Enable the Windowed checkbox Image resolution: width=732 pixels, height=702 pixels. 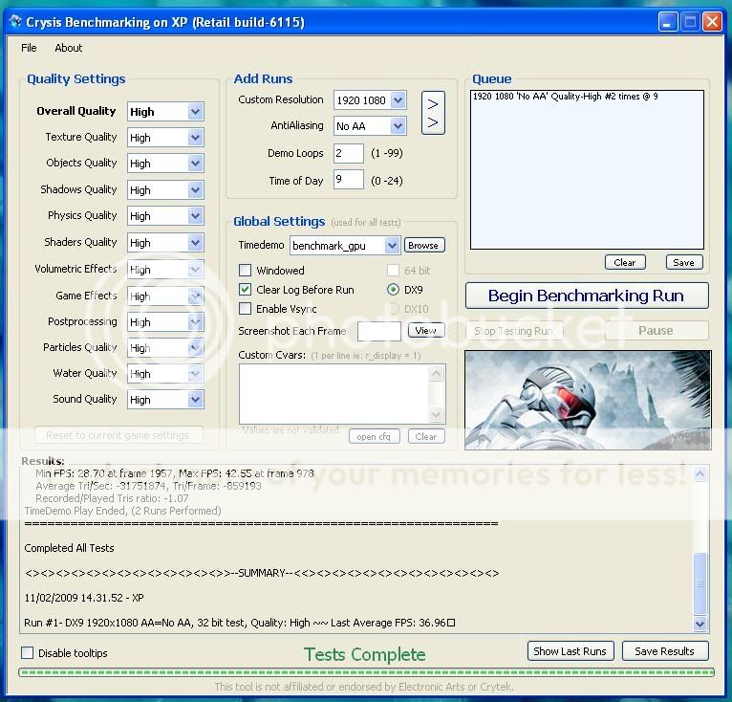click(245, 270)
